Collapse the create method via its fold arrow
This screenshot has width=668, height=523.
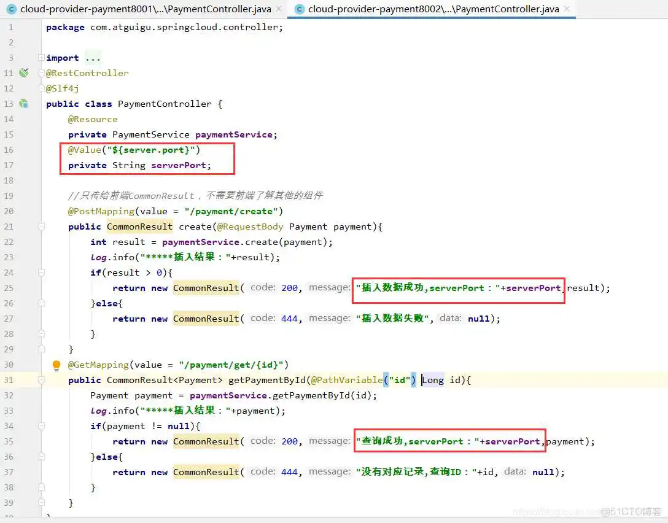[41, 226]
